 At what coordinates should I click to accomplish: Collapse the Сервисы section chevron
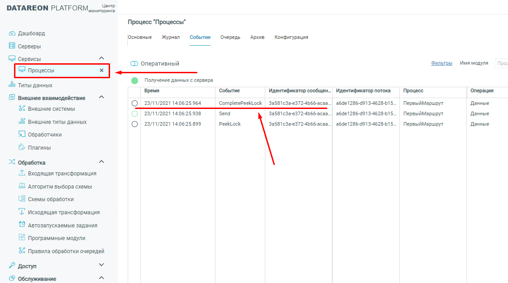coord(101,58)
